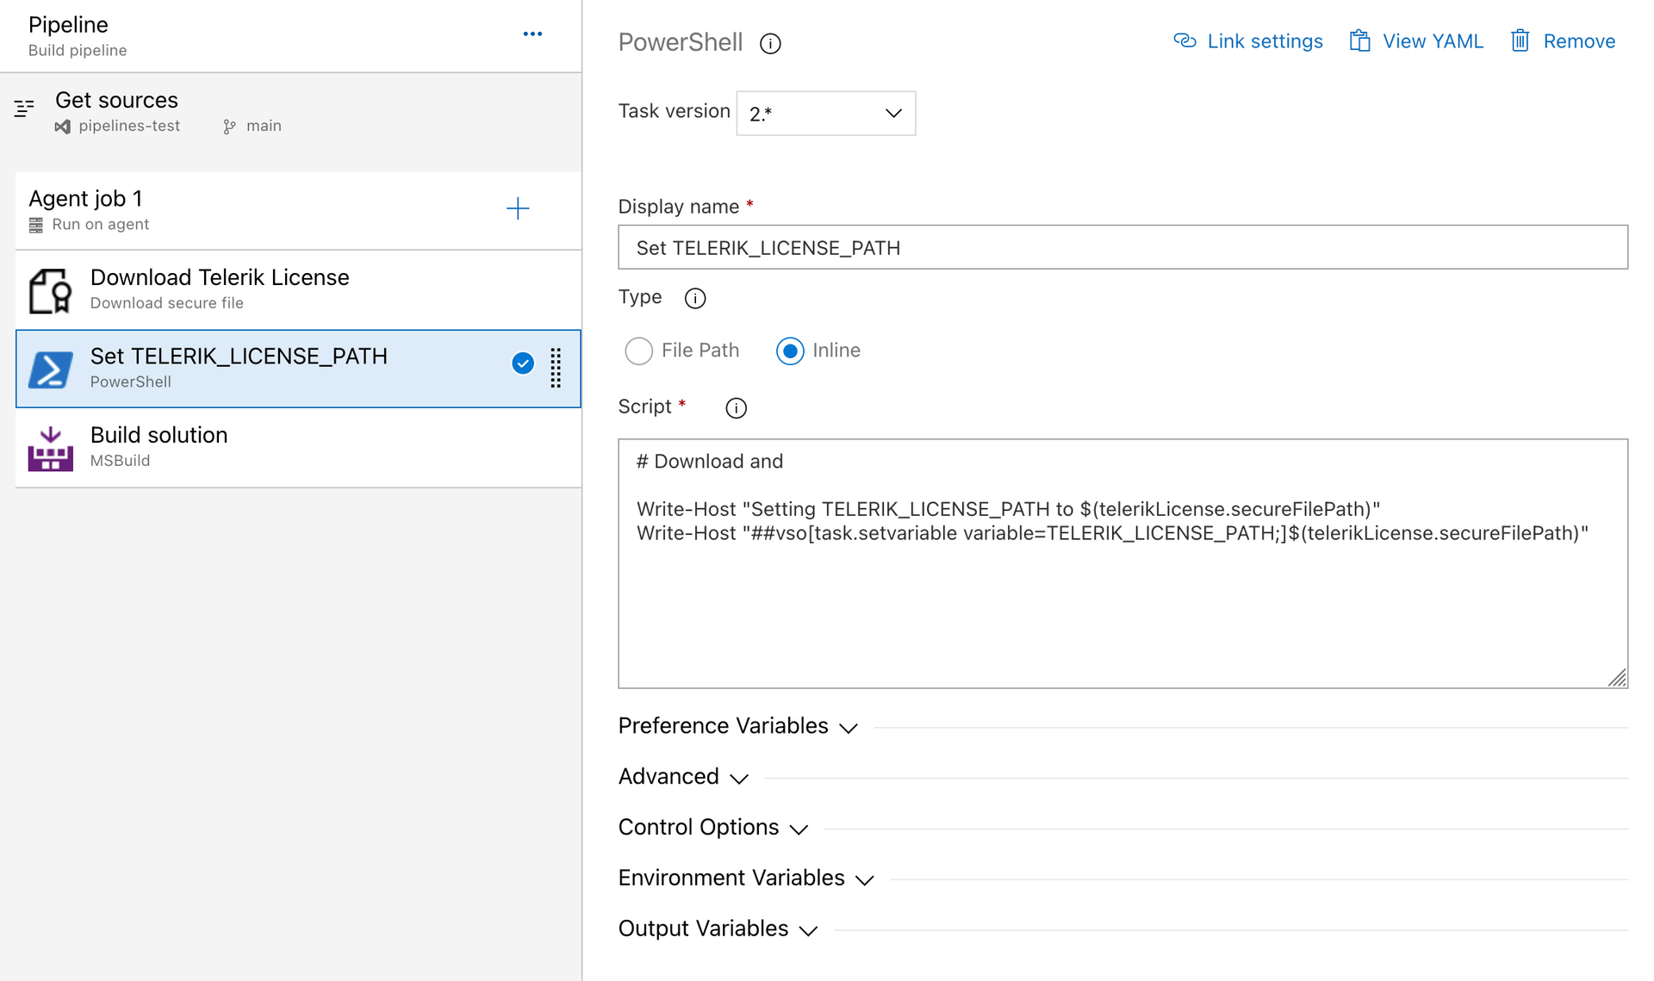
Task: Edit the Display name input field
Action: click(1120, 247)
